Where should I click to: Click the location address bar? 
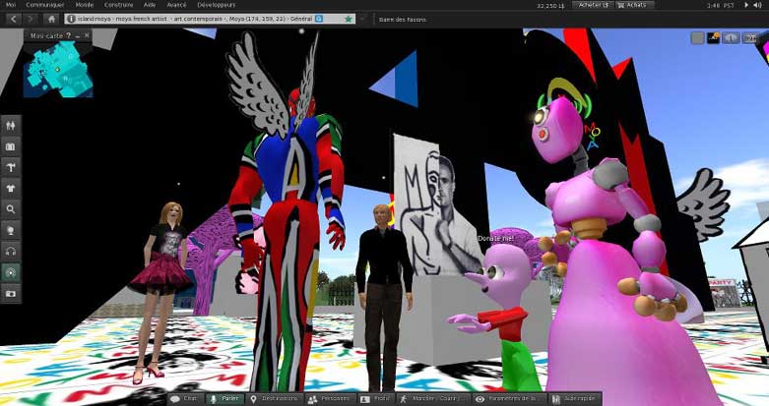pyautogui.click(x=197, y=19)
